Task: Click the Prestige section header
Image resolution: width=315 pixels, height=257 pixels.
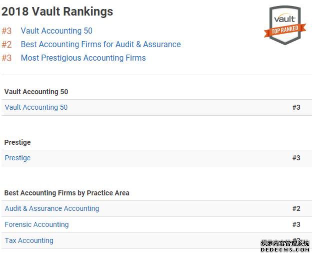Action: [17, 142]
